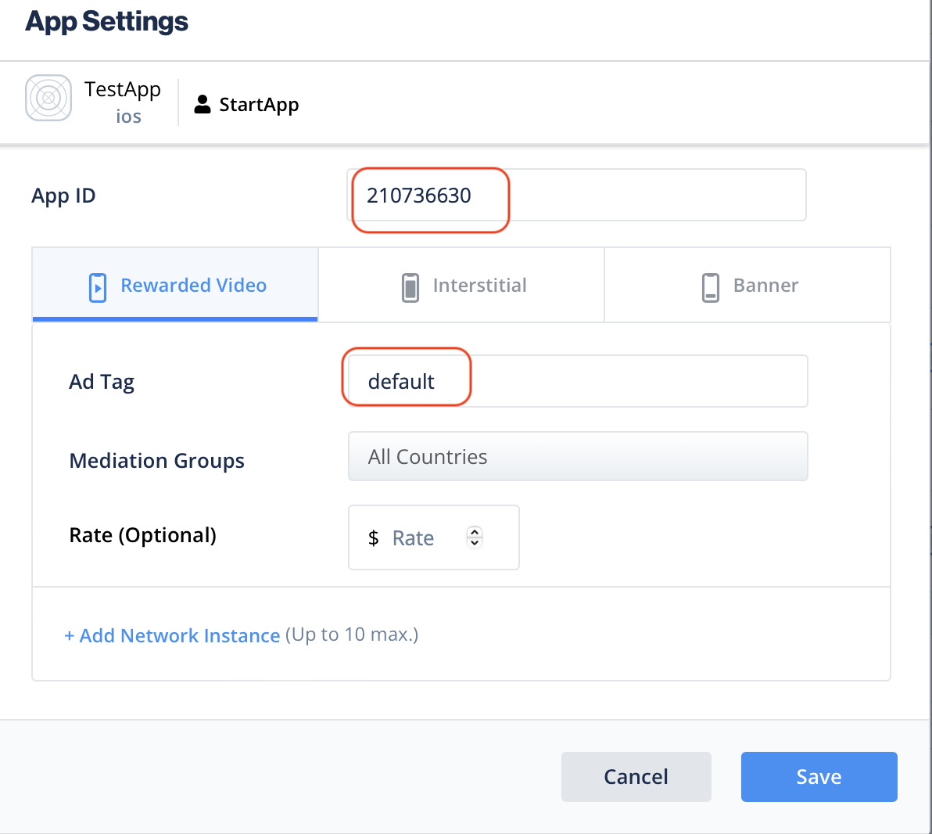The image size is (932, 834).
Task: Click the Add Network Instance link
Action: (x=172, y=635)
